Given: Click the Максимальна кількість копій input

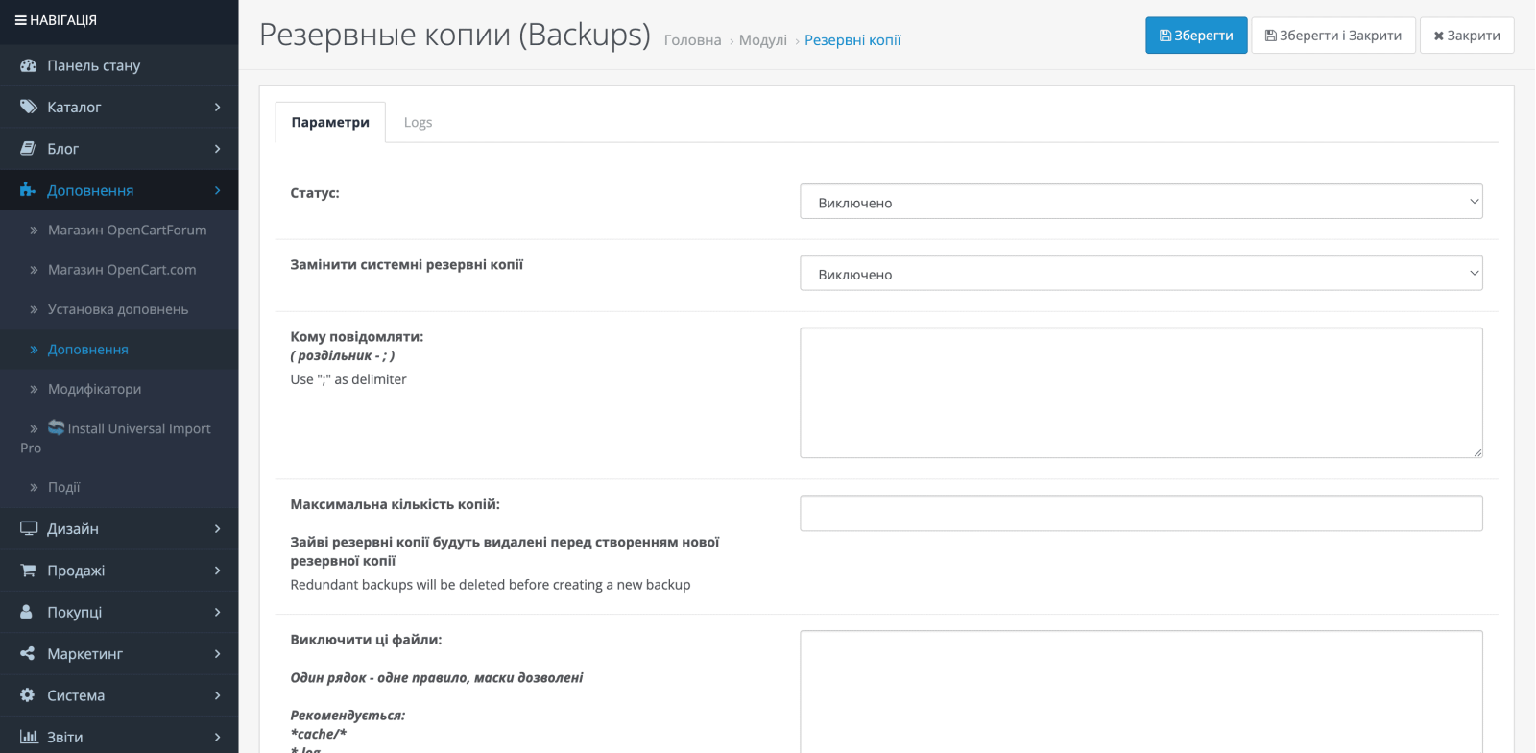Looking at the screenshot, I should point(1141,513).
